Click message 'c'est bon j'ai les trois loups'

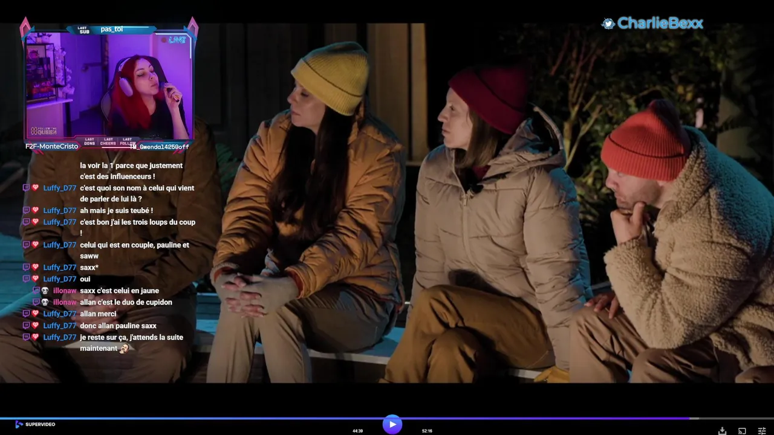click(x=138, y=227)
